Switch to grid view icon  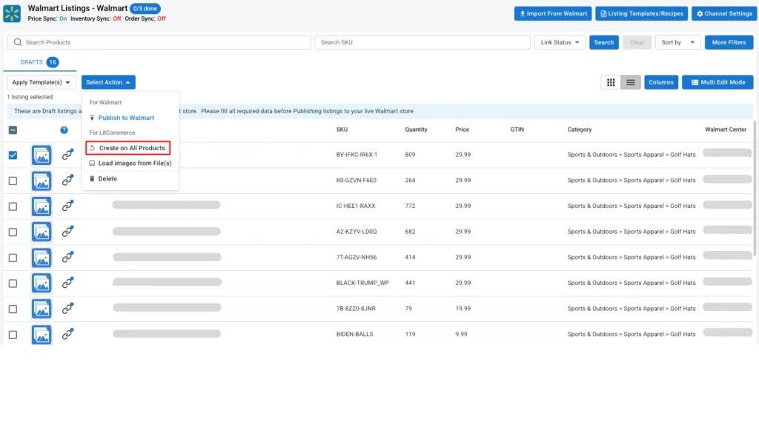[611, 82]
